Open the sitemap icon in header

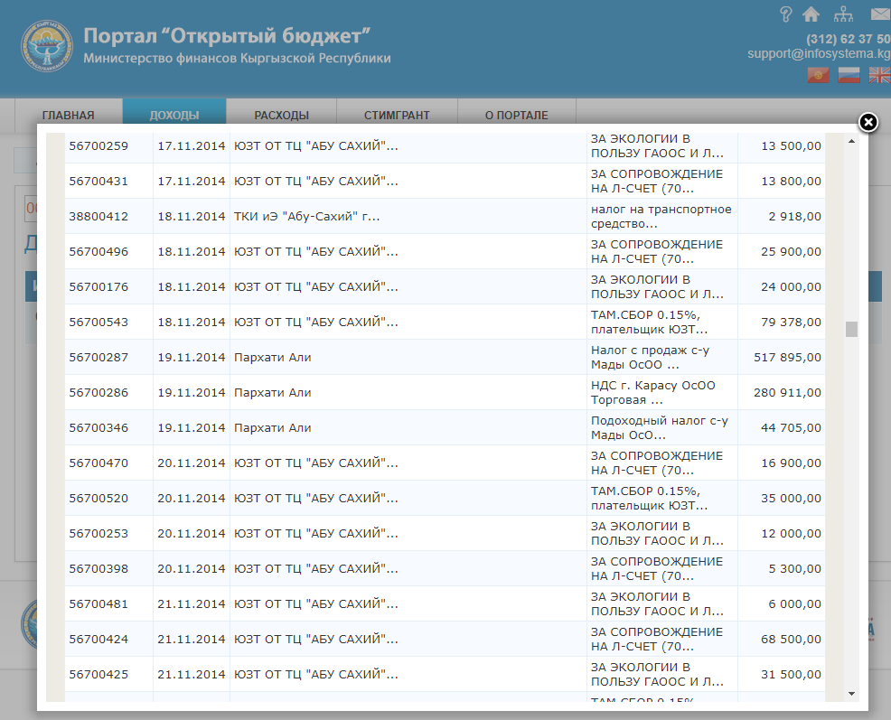[843, 14]
